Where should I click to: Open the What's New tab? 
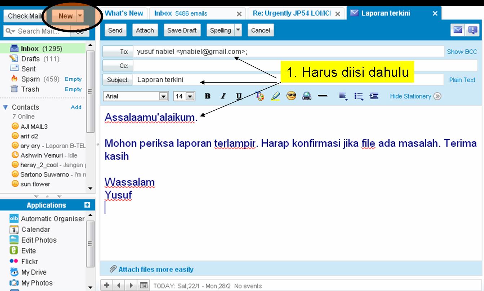click(x=125, y=13)
